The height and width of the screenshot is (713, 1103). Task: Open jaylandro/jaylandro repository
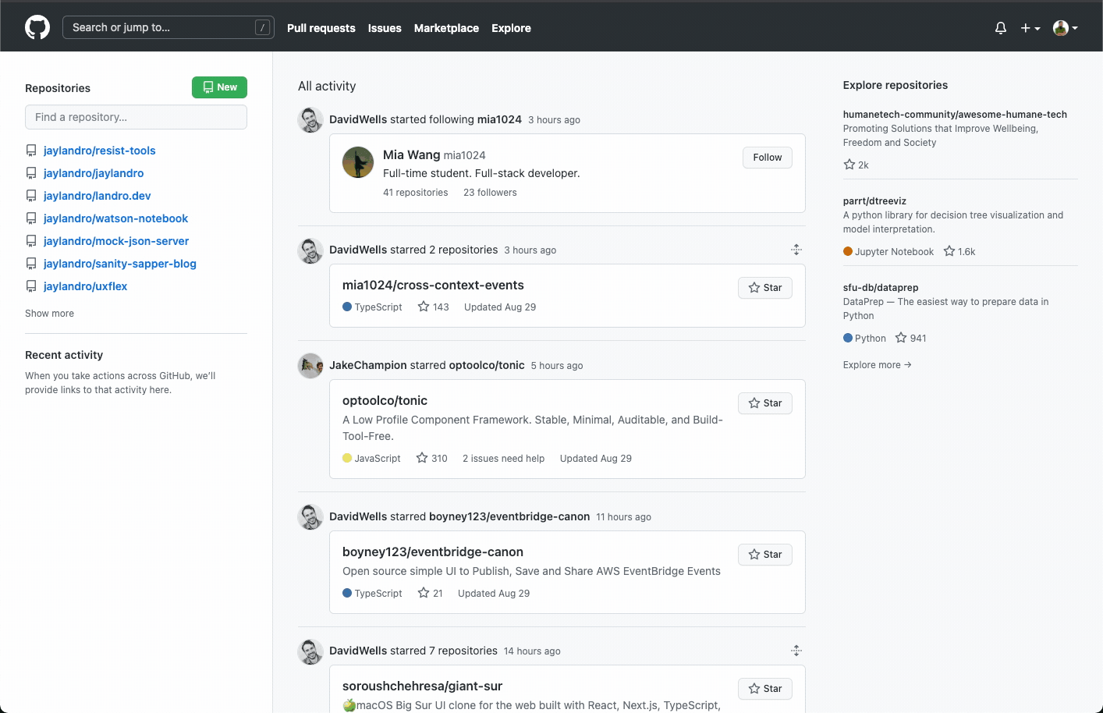94,173
